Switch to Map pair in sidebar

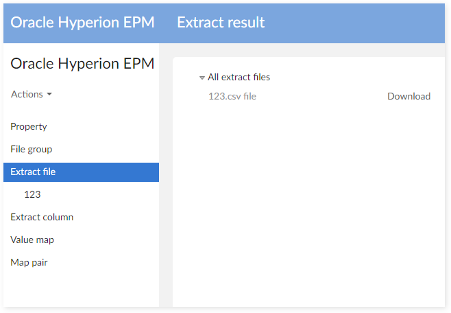coord(29,262)
